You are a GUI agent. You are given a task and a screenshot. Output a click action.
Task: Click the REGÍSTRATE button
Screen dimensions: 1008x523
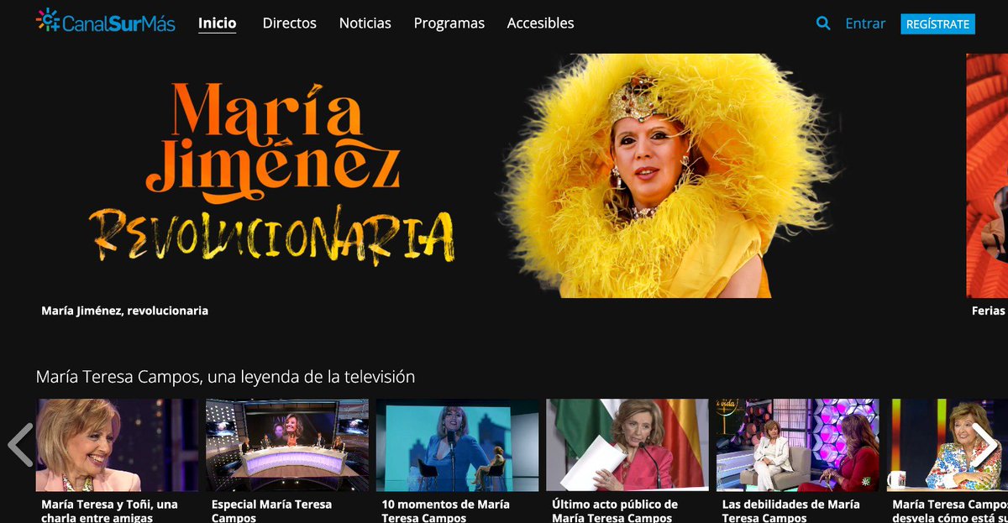938,24
